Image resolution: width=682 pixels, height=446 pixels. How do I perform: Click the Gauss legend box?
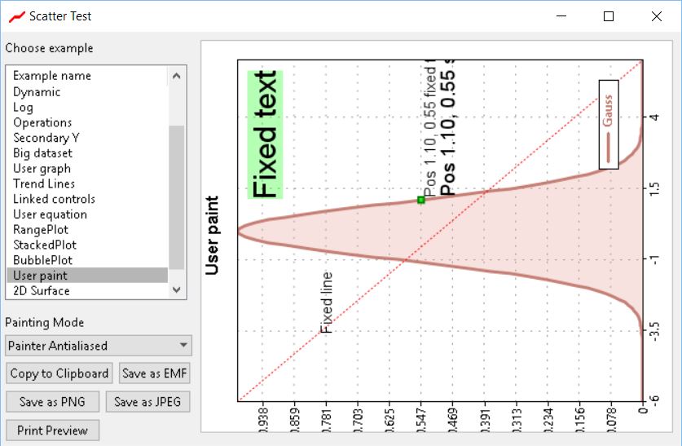point(609,124)
